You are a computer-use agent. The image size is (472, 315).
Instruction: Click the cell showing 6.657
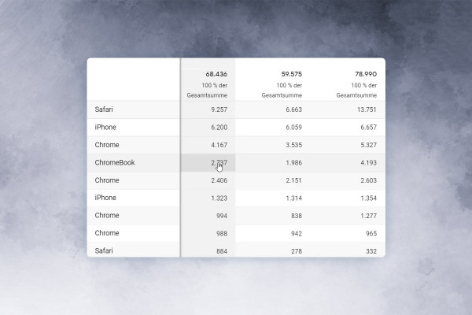(x=369, y=128)
